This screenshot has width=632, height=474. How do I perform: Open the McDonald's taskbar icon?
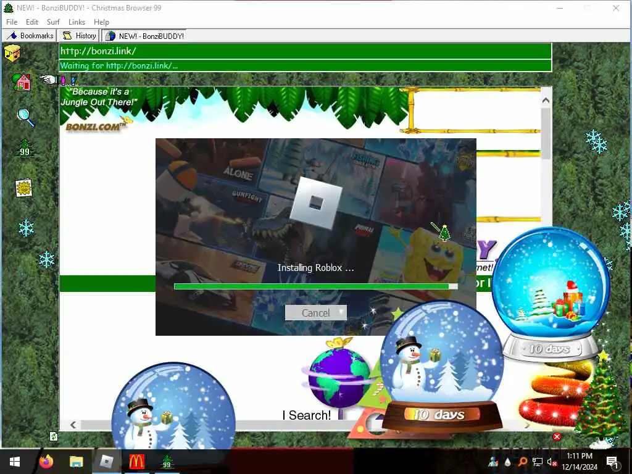coord(136,462)
